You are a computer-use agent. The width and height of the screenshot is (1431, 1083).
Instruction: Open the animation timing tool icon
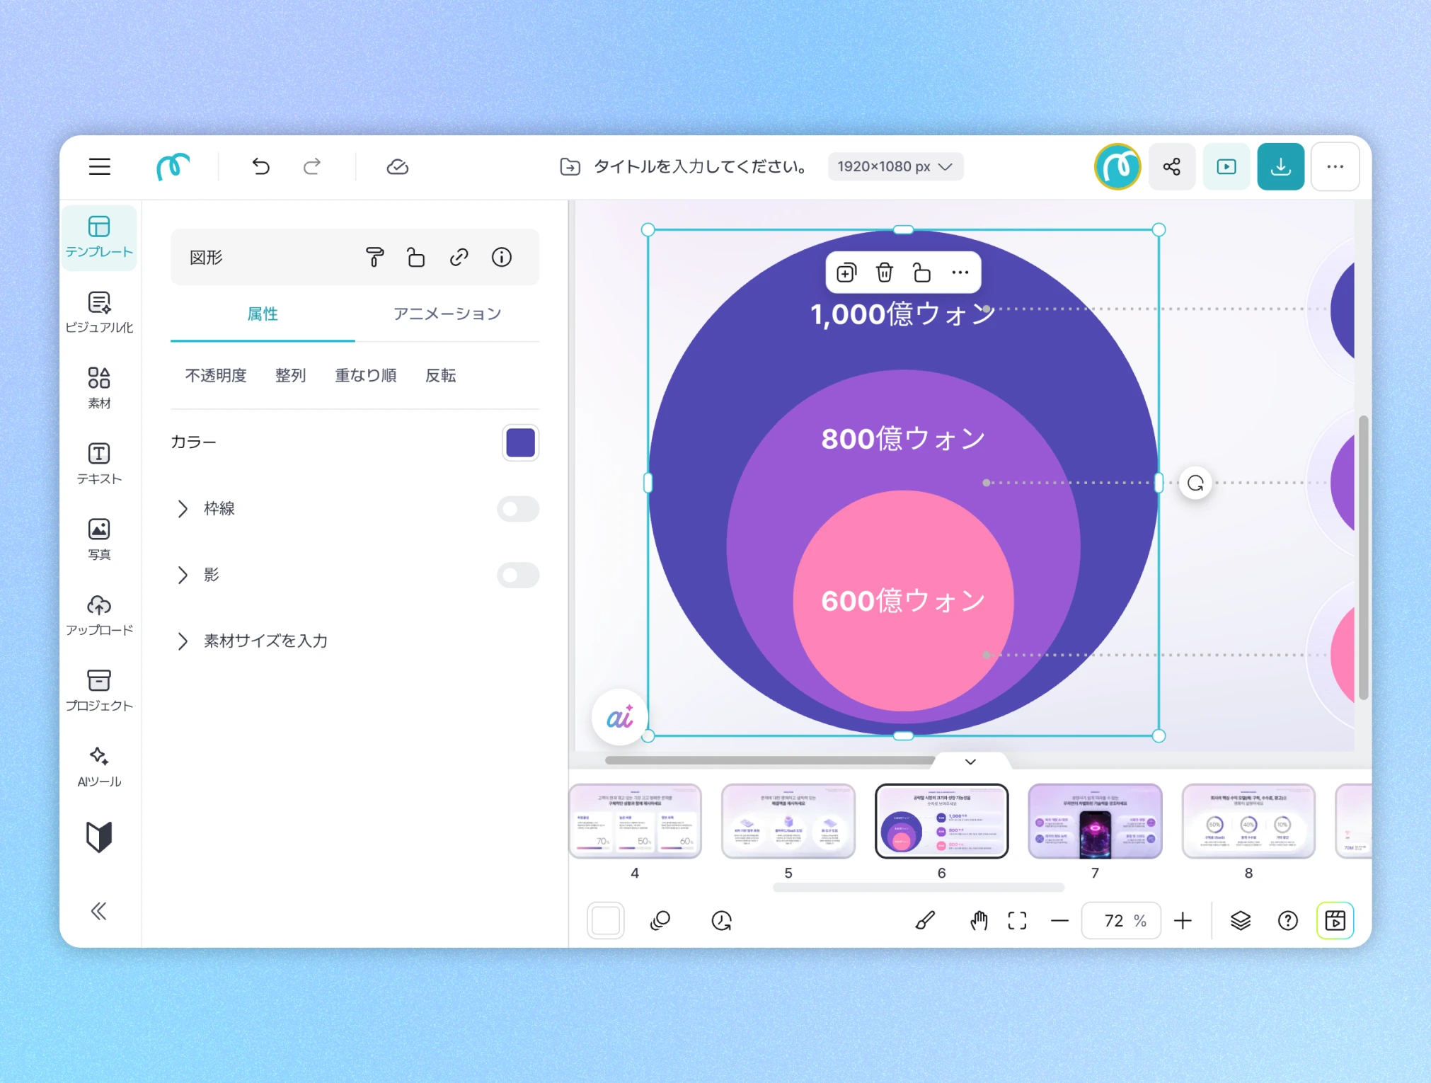[722, 920]
